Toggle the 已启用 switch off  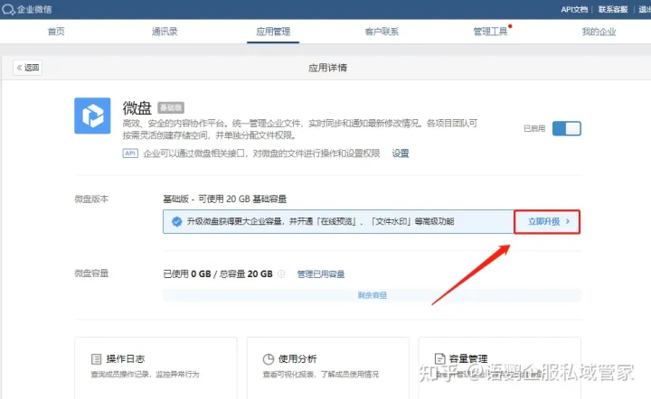pyautogui.click(x=566, y=128)
